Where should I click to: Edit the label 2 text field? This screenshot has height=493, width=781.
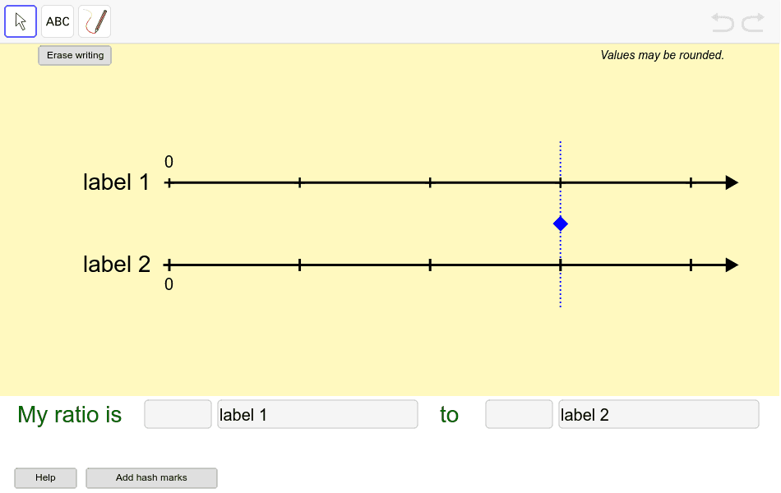pos(659,414)
